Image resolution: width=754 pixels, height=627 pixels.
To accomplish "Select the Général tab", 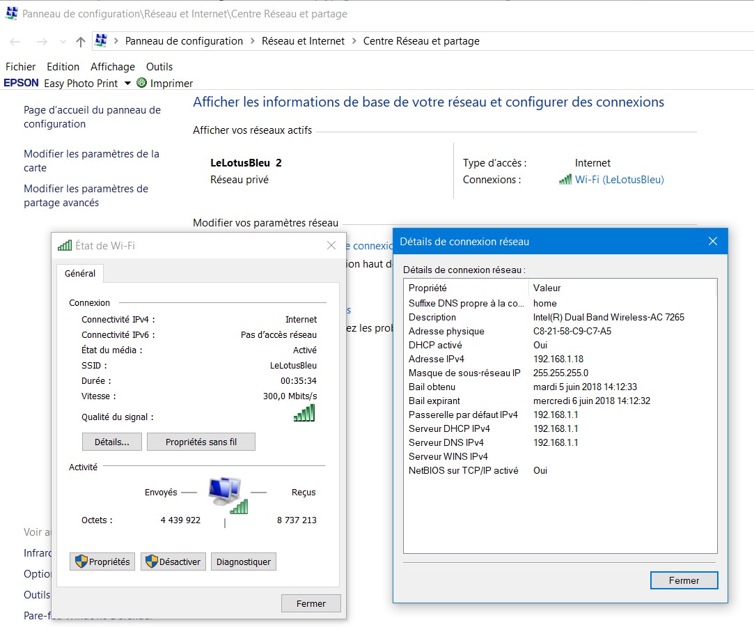I will 80,273.
